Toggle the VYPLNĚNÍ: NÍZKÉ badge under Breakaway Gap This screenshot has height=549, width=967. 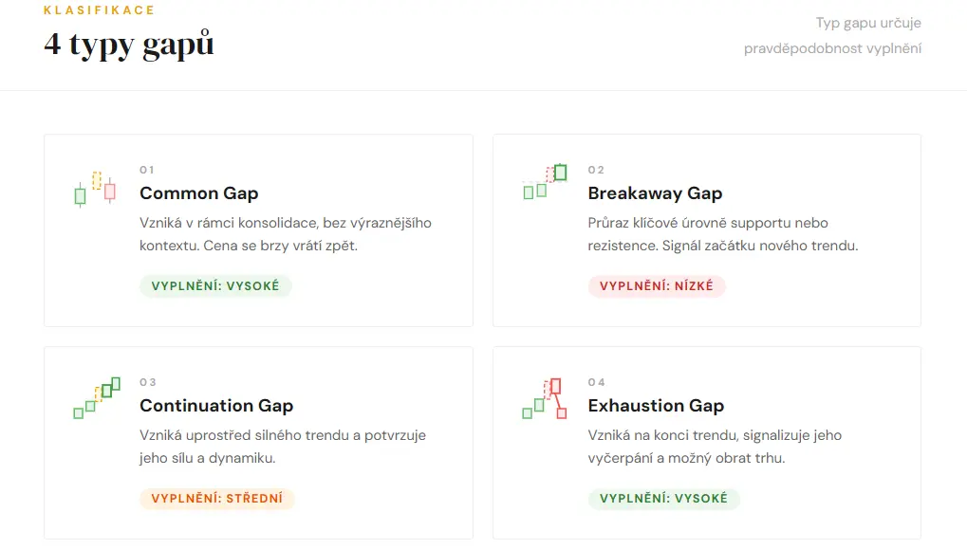coord(658,285)
